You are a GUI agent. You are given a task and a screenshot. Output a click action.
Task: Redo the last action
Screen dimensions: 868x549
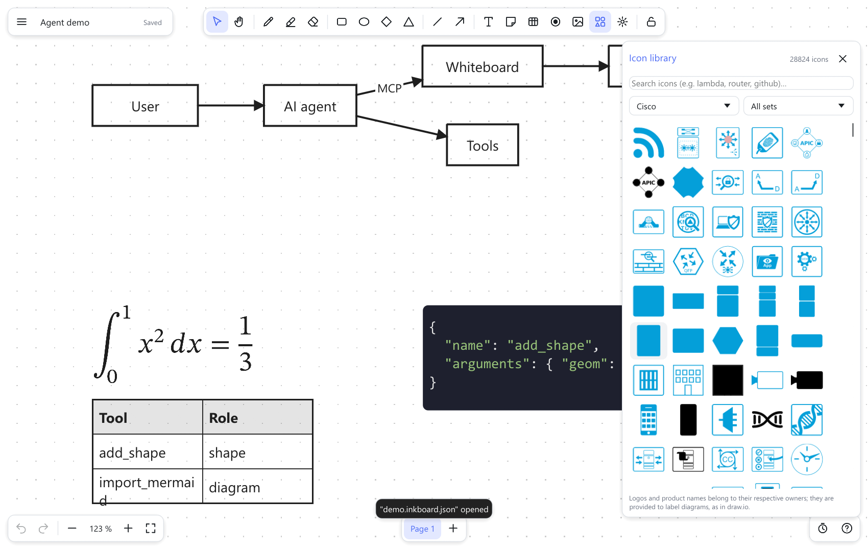point(43,529)
